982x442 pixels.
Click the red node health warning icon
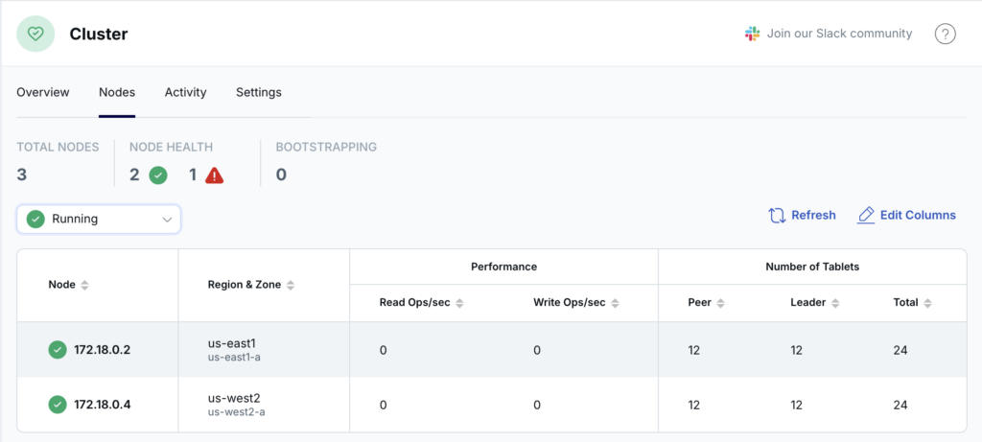(x=214, y=174)
